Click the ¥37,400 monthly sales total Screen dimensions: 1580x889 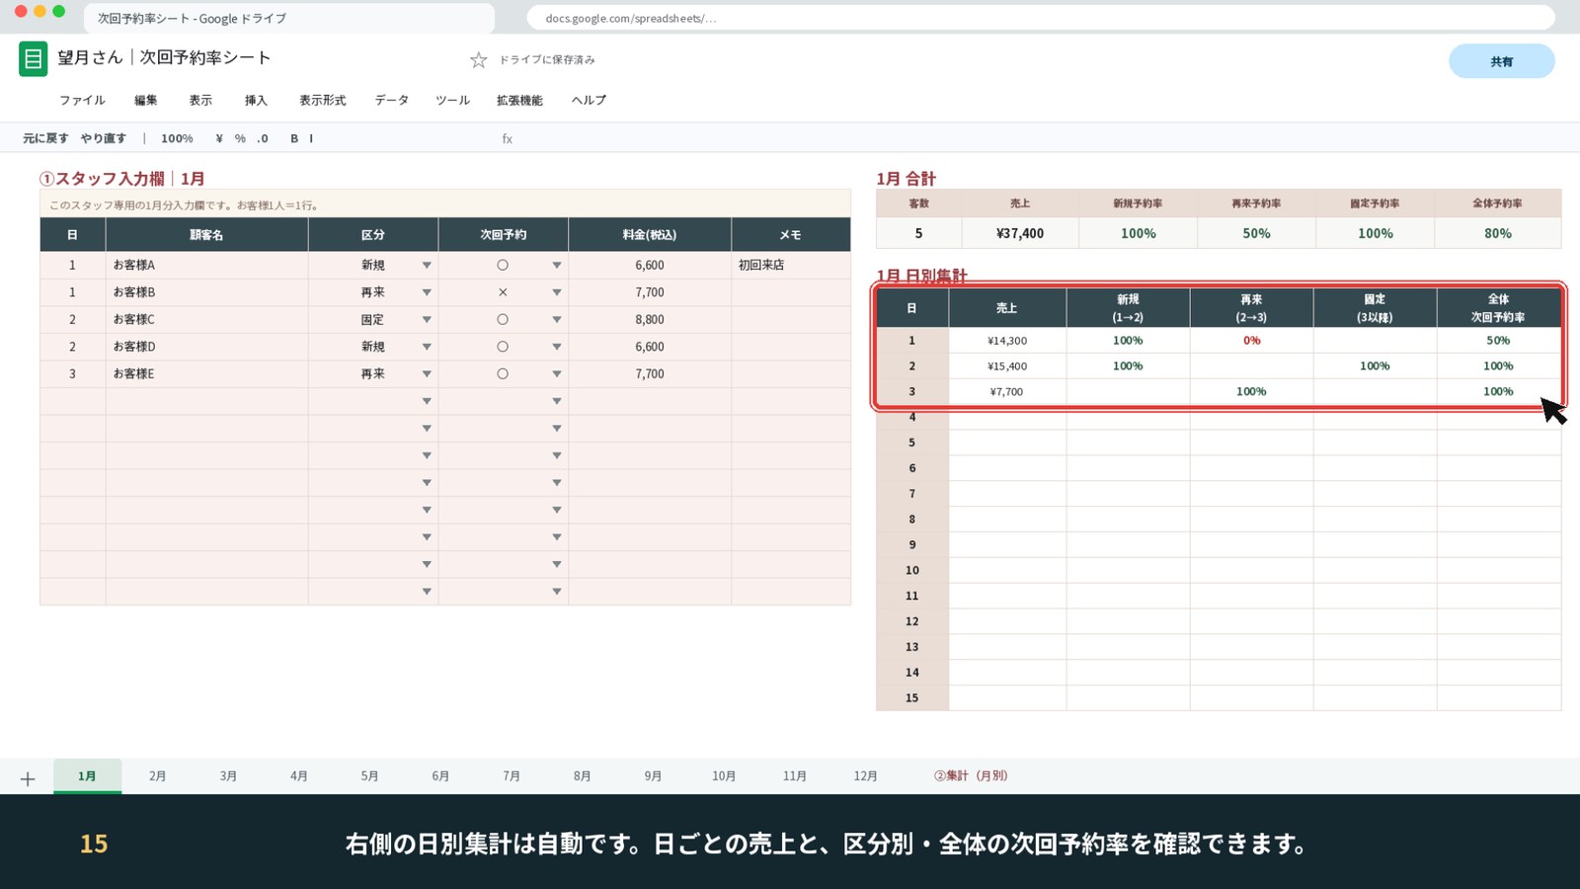(1020, 234)
